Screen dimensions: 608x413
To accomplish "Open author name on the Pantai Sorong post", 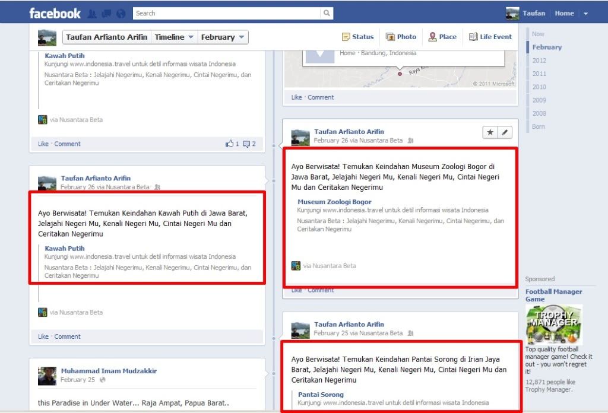I will [349, 324].
